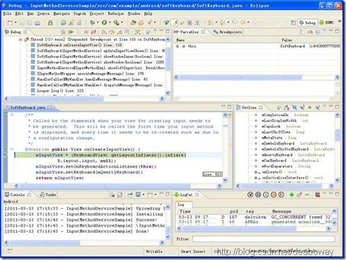This screenshot has height=260, width=346.
Task: Click the Back navigation arrow in main toolbar
Action: 243,23
